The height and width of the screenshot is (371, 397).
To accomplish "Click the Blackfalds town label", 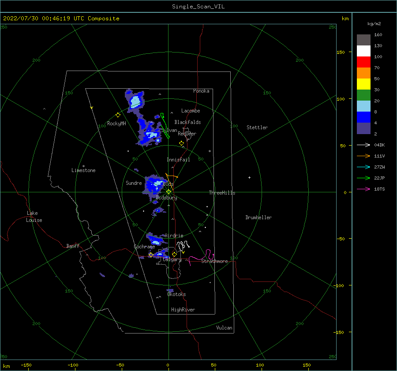I will coord(187,122).
